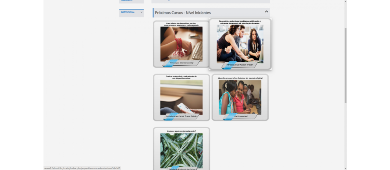The image size is (390, 170).
Task: Open the Introdução à Cybersecurity label
Action: tap(182, 63)
